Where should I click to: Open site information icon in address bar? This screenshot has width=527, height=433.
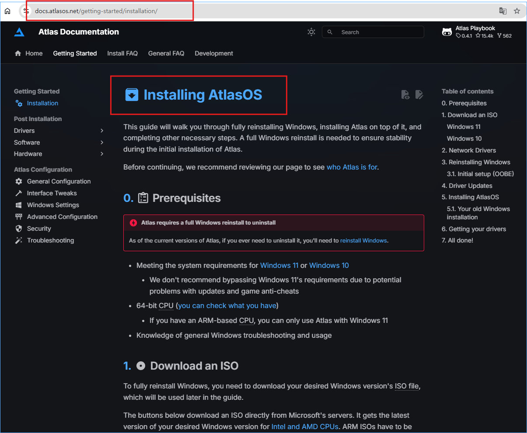(26, 11)
